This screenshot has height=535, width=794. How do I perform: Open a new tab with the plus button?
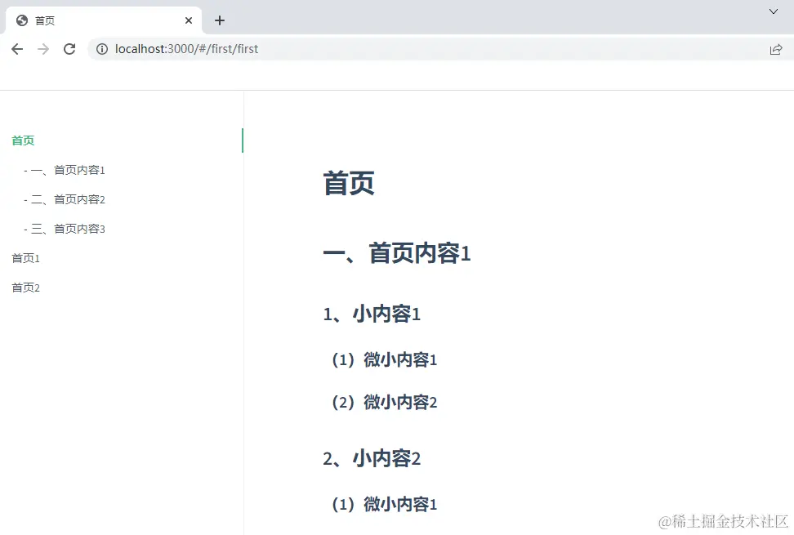[219, 20]
